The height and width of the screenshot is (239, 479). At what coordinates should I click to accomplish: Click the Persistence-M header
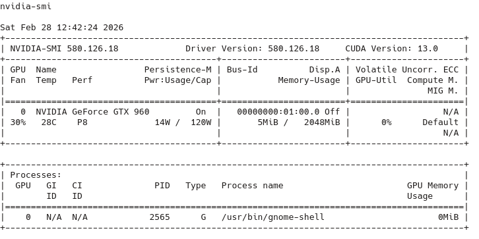(177, 70)
